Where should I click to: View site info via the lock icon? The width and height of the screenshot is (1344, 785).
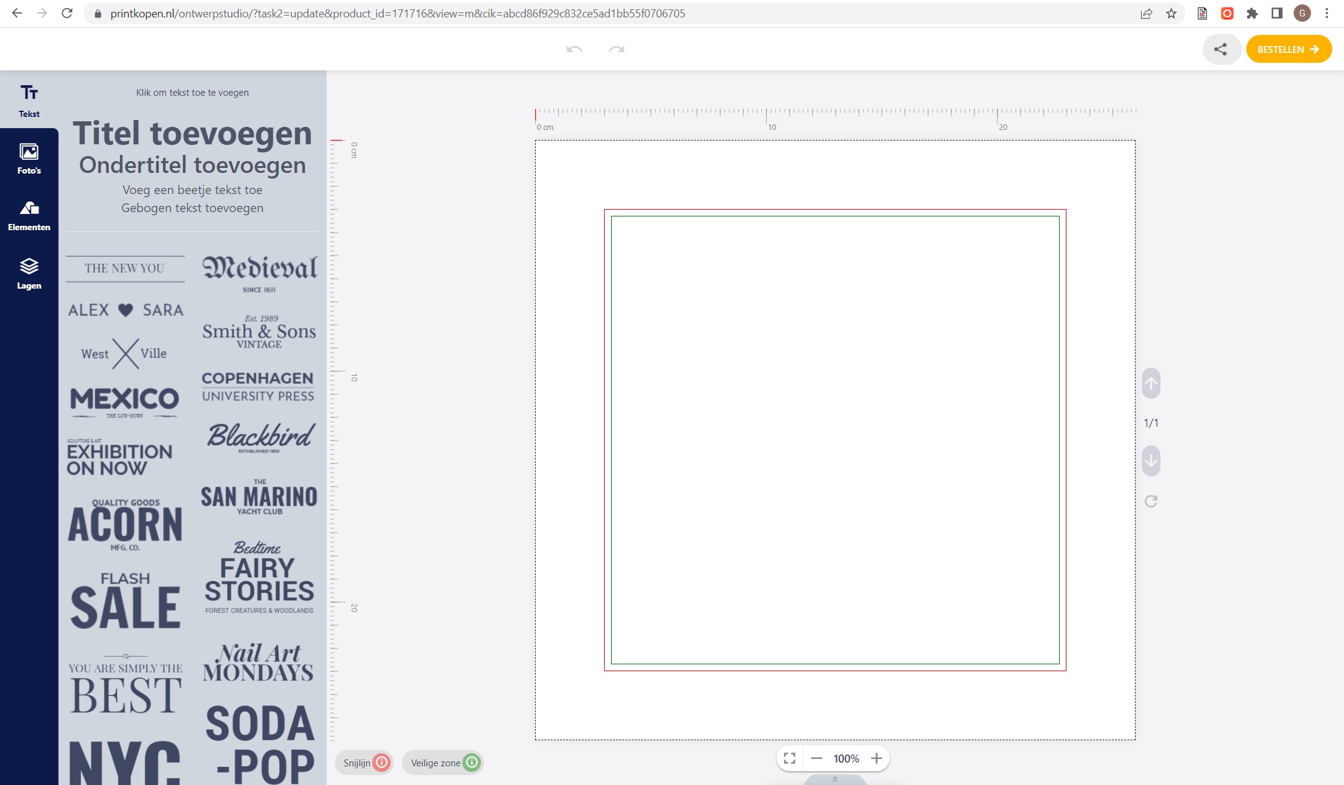[x=97, y=13]
